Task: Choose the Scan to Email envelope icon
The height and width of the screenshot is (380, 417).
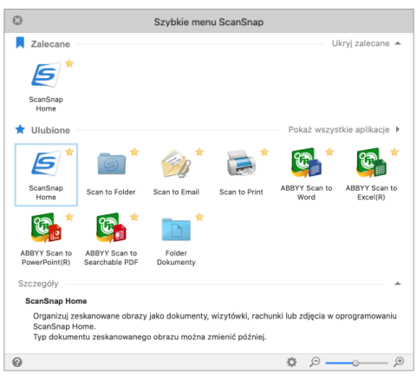Action: pos(176,163)
